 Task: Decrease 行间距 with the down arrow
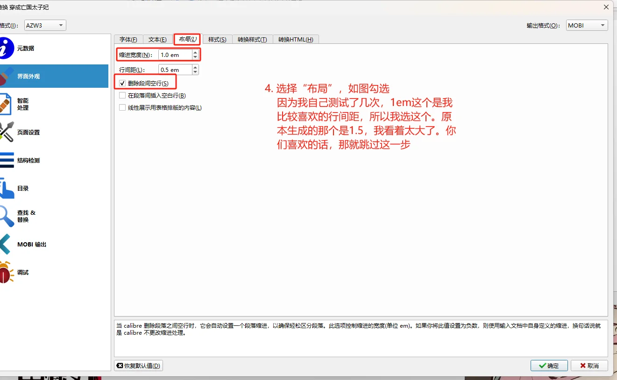[195, 72]
